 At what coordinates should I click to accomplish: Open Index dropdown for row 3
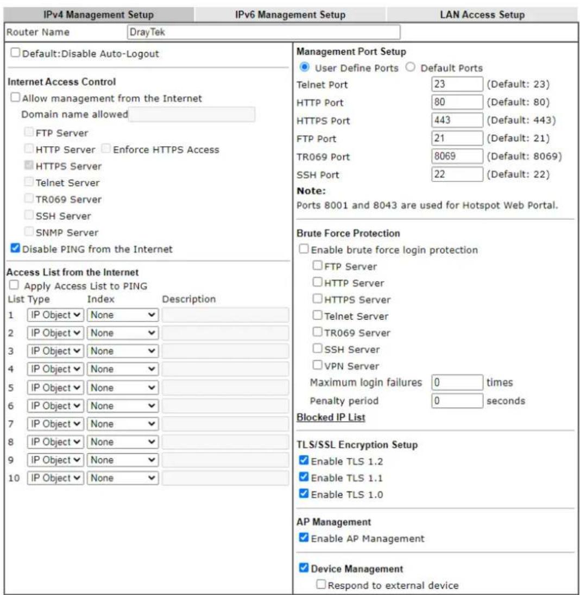pyautogui.click(x=123, y=351)
